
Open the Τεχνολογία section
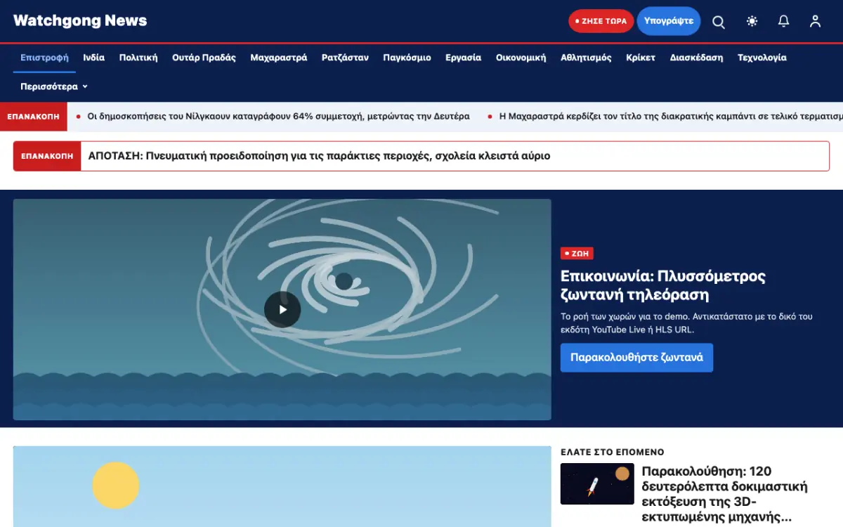click(x=762, y=58)
